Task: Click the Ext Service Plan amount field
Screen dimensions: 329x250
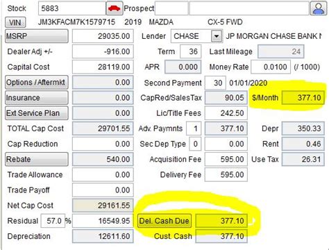Action: pyautogui.click(x=103, y=113)
